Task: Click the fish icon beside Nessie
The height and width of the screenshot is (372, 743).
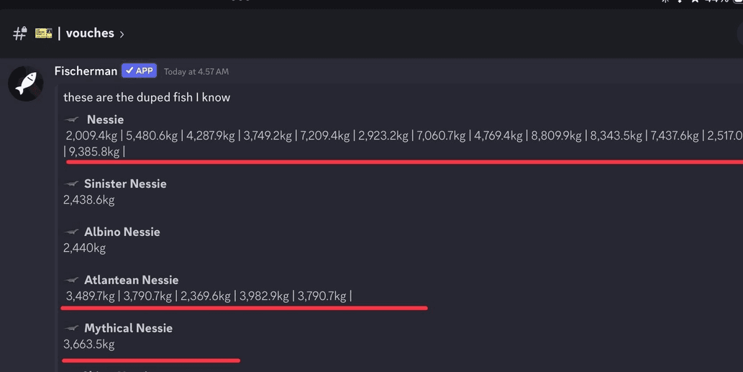Action: [72, 119]
